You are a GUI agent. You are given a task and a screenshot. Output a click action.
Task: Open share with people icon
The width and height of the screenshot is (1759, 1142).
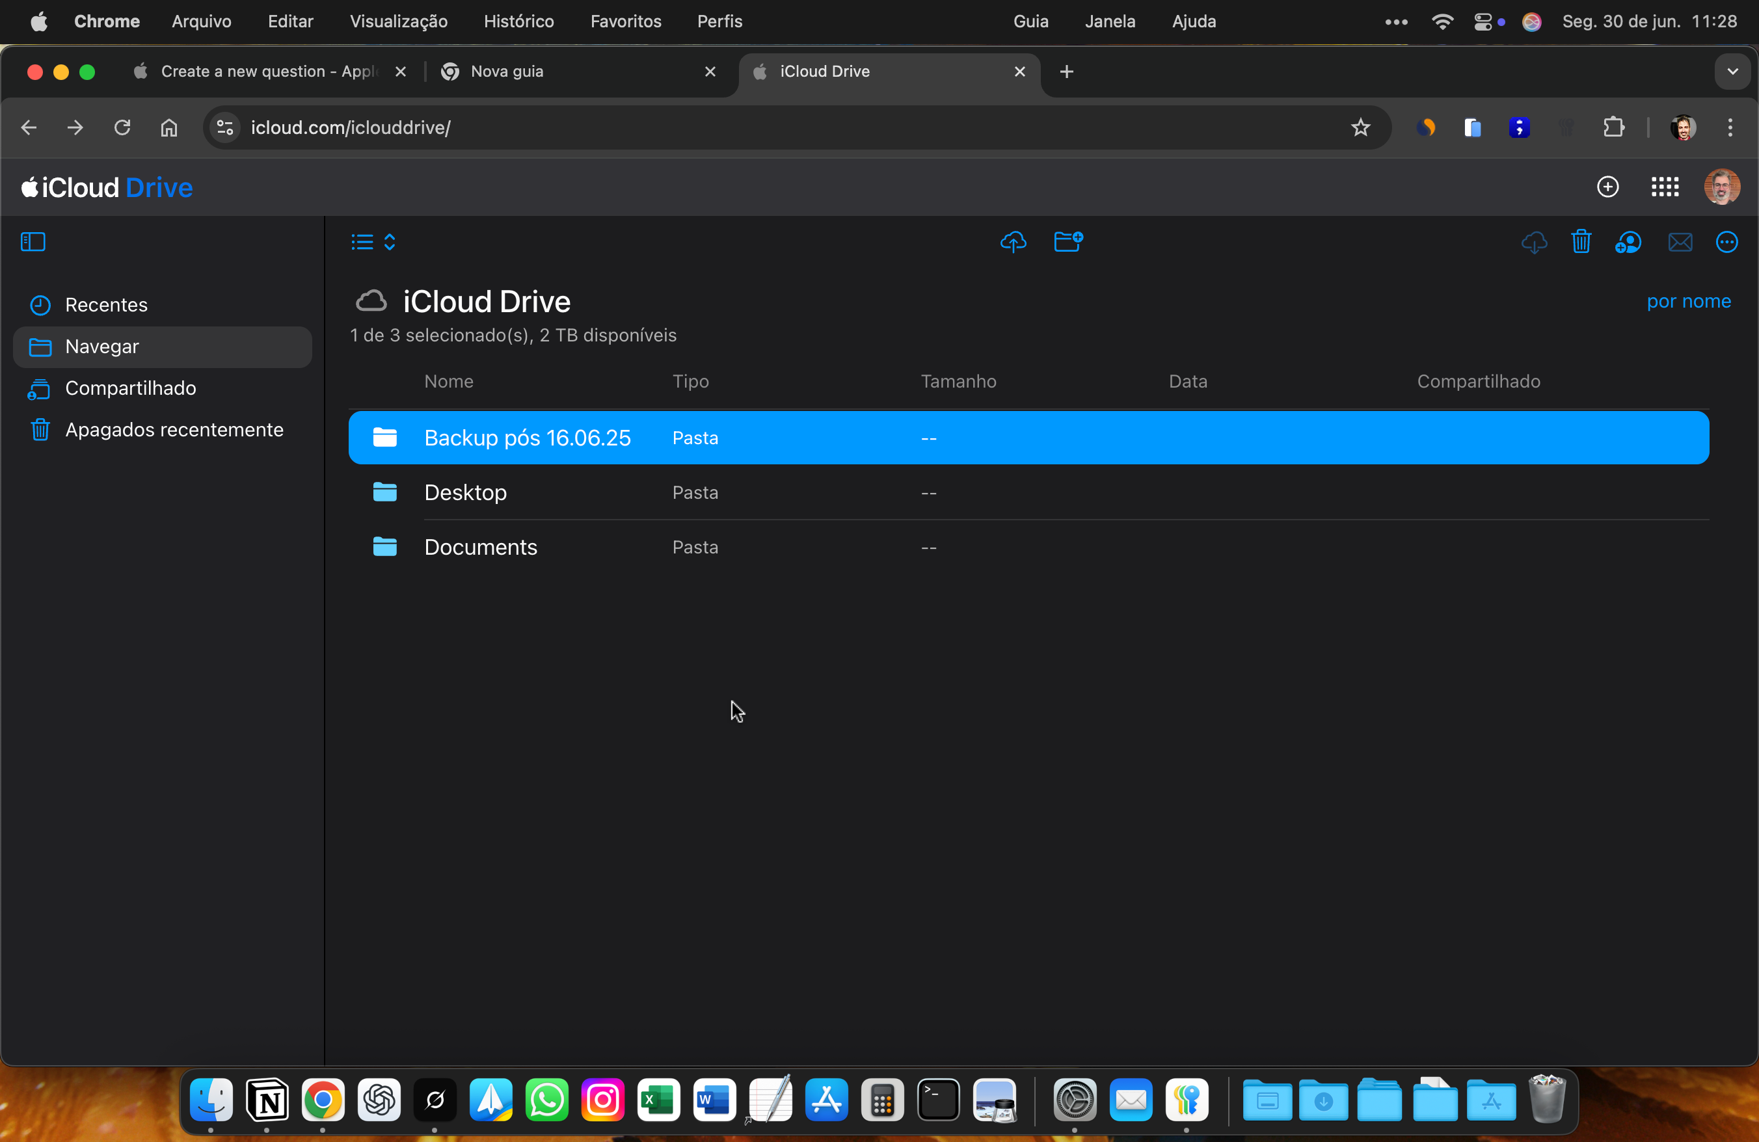[1628, 243]
